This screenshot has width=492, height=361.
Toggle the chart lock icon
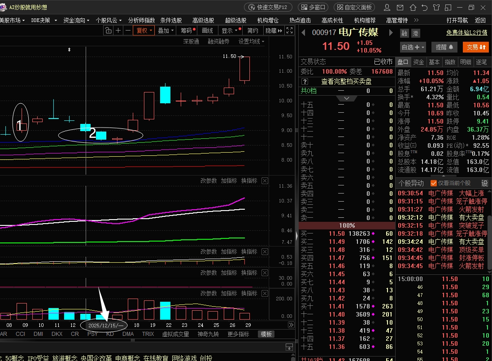(x=108, y=31)
